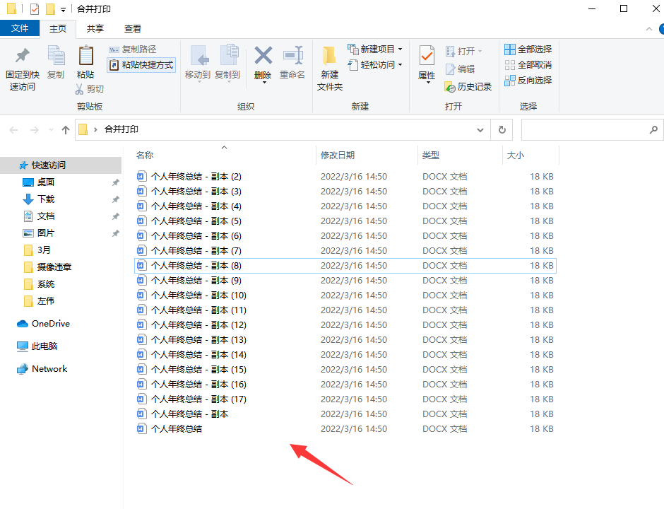The width and height of the screenshot is (664, 509).
Task: Select This PC (此电脑) in sidebar
Action: tap(44, 346)
